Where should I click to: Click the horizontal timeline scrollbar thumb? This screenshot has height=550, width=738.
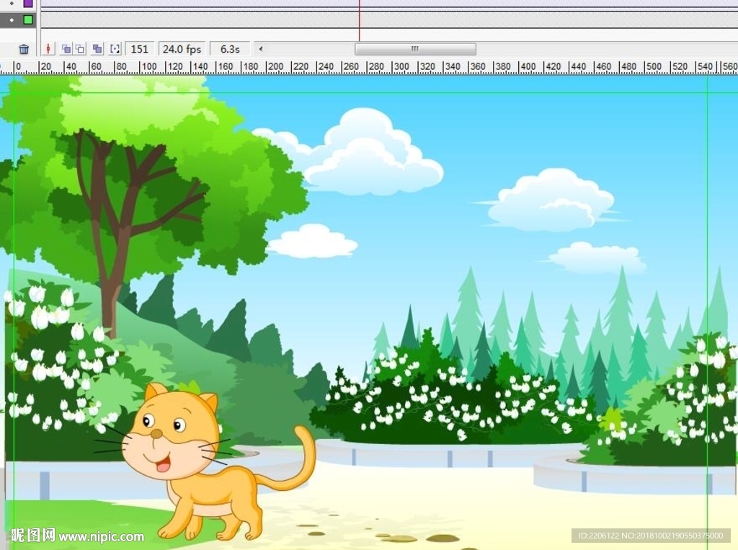[x=415, y=49]
